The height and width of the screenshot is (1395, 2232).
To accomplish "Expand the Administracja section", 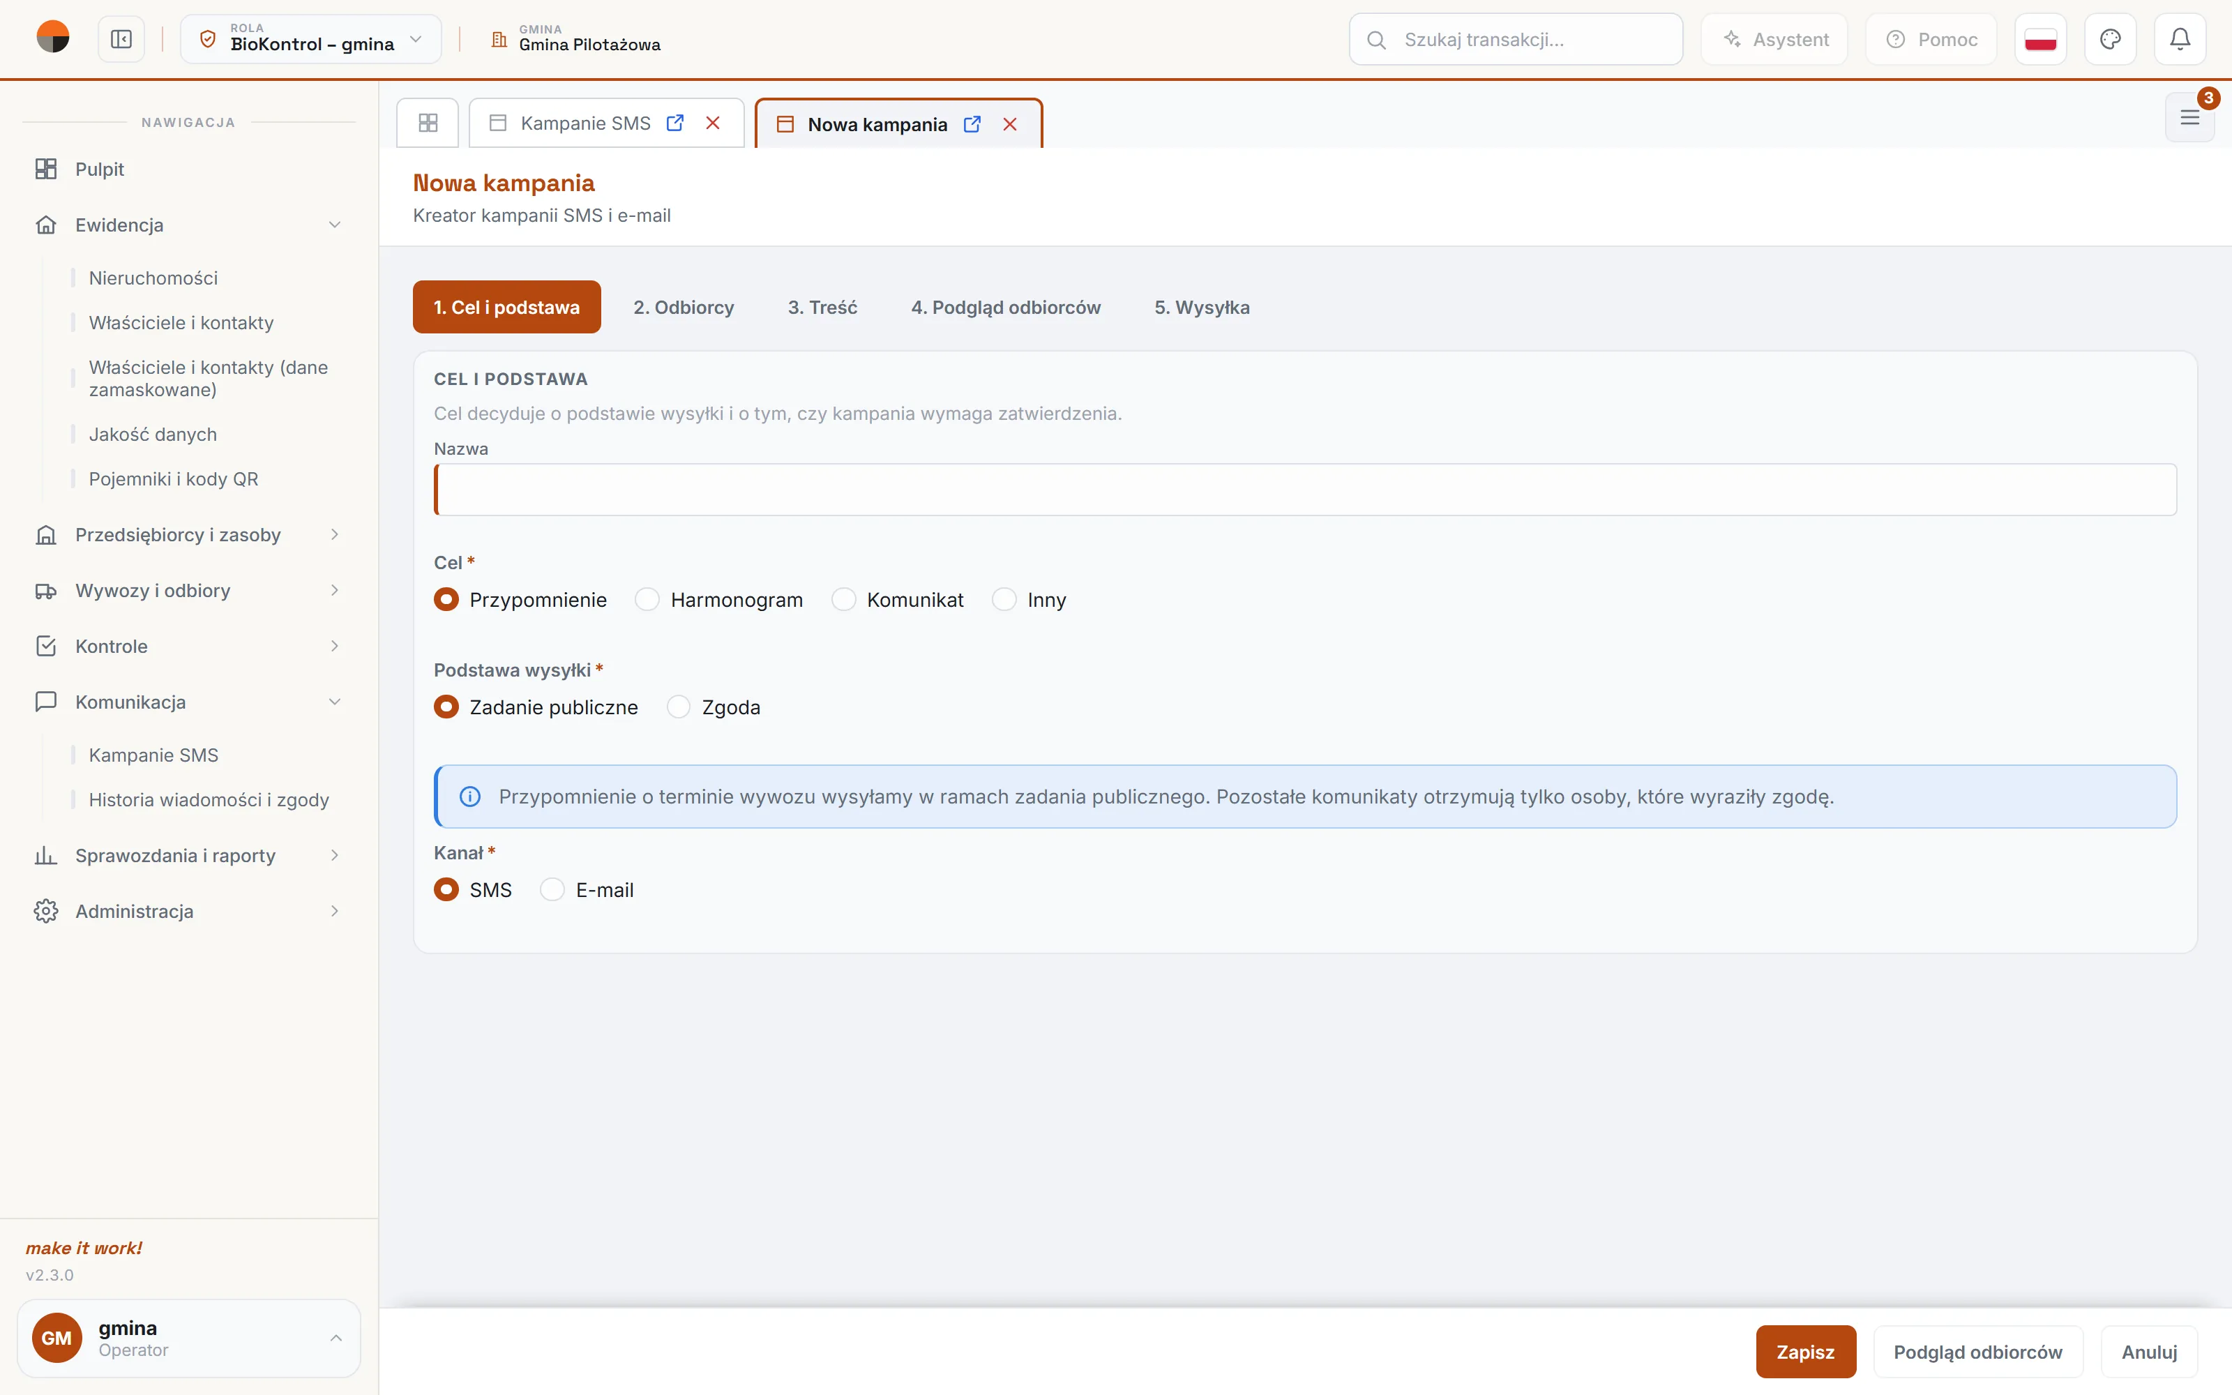I will click(x=189, y=912).
